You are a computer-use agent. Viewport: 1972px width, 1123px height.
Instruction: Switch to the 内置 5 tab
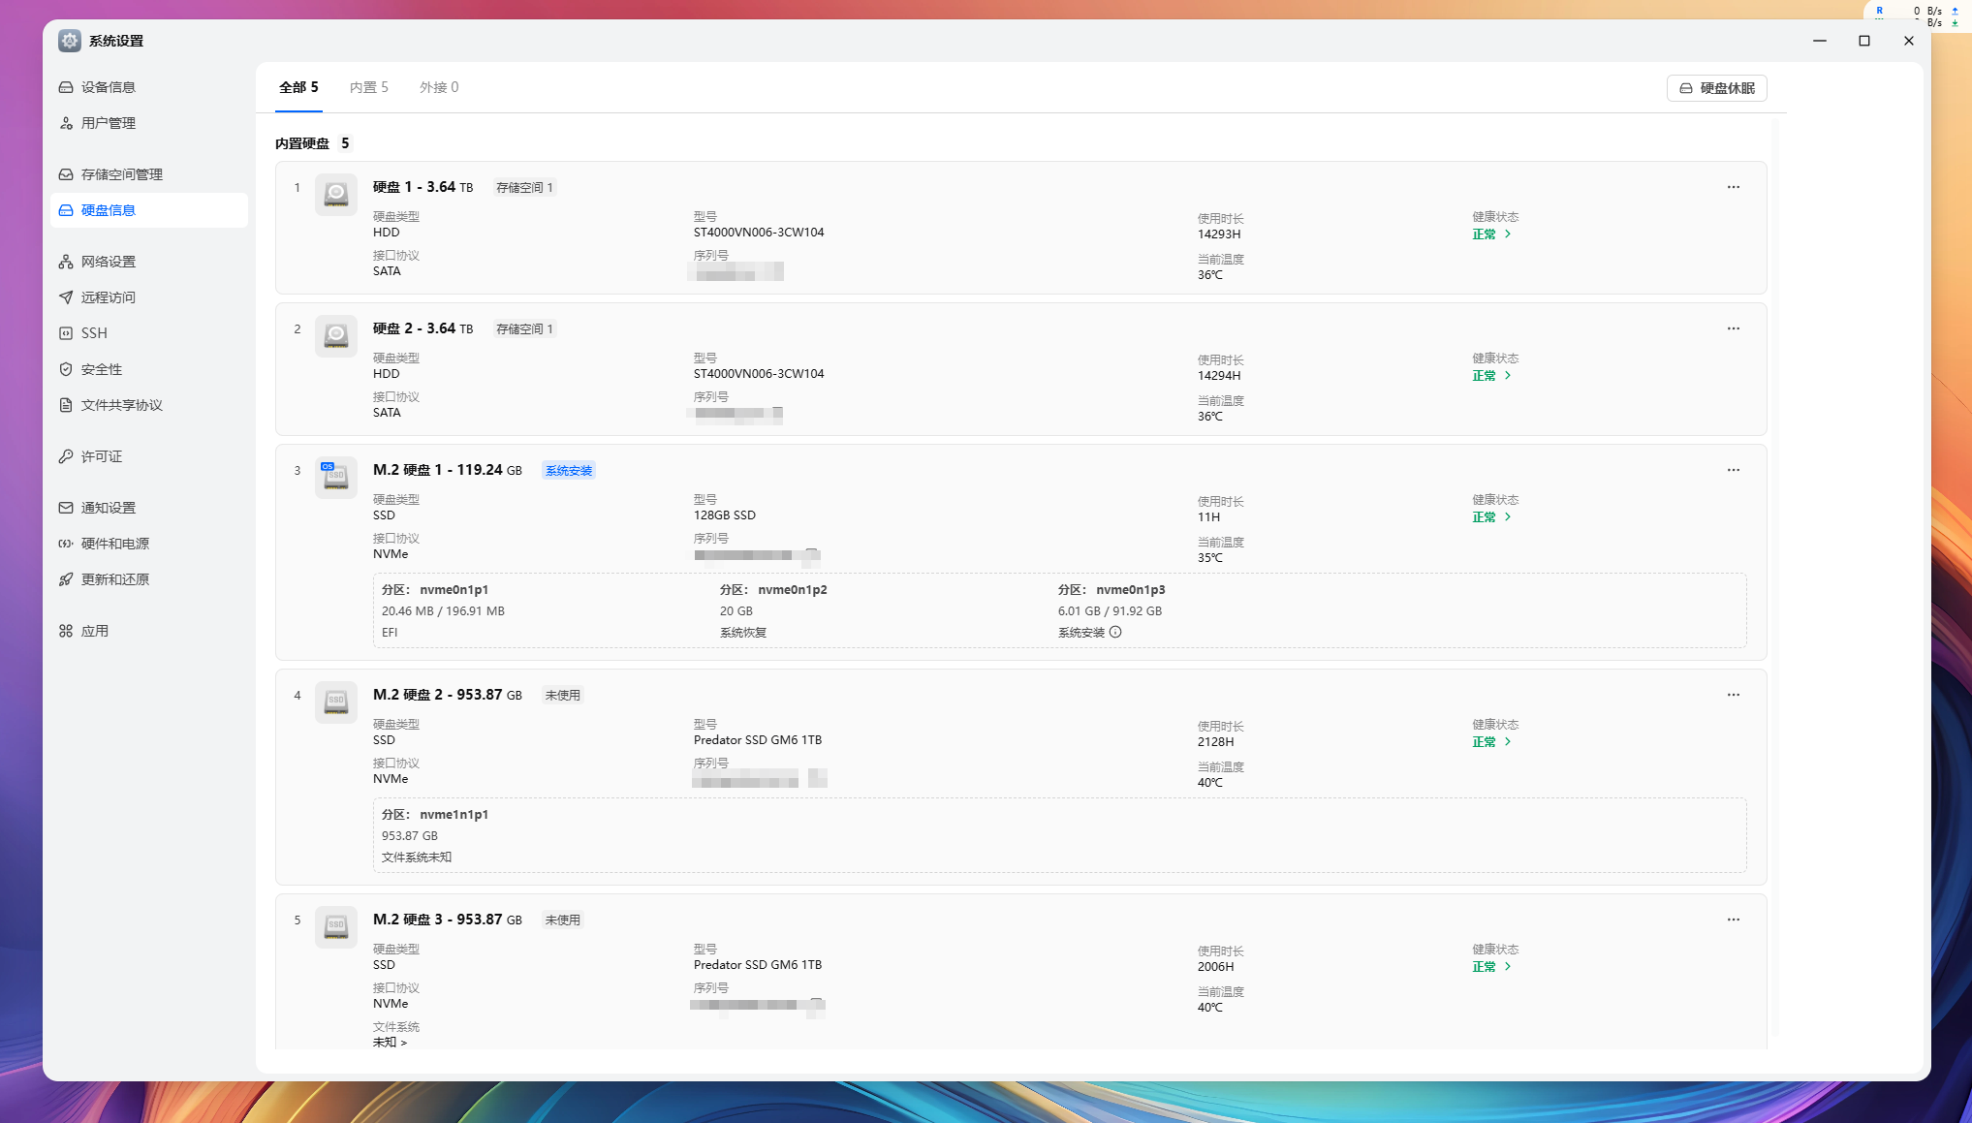pos(368,87)
